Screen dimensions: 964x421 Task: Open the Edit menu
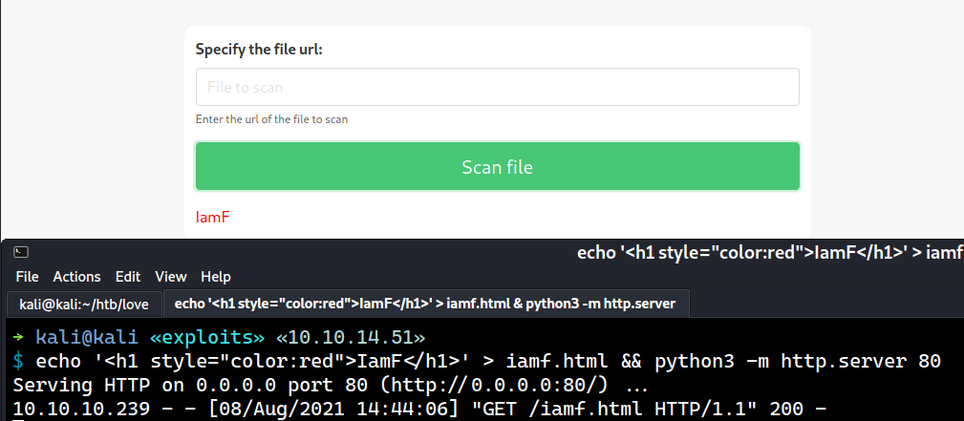(x=128, y=277)
